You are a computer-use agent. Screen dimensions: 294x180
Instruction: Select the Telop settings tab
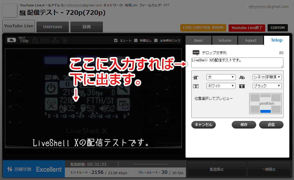pyautogui.click(x=277, y=40)
